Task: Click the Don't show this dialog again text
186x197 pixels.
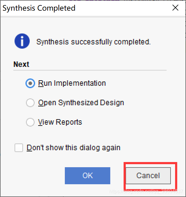Action: [74, 148]
